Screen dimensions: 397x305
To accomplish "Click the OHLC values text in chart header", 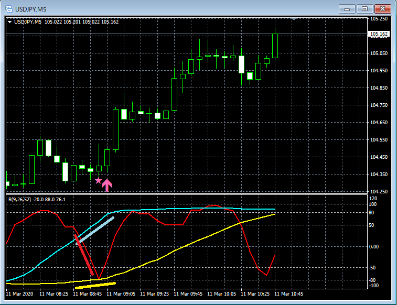I will (81, 22).
